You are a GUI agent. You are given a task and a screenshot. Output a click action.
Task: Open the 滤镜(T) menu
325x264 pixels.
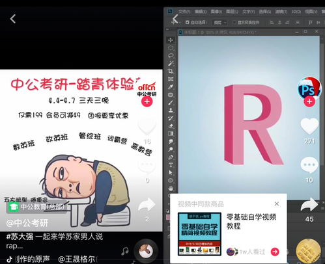pos(281,12)
